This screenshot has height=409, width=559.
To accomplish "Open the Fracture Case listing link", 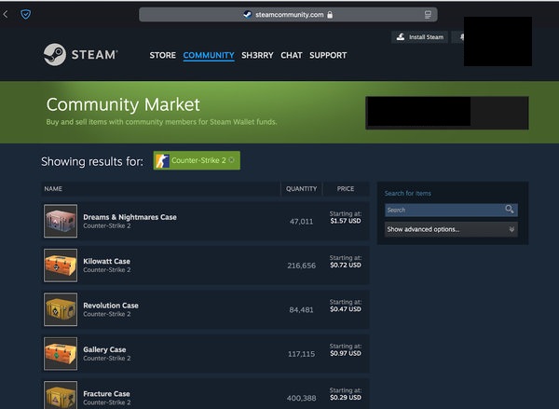I will pos(106,394).
